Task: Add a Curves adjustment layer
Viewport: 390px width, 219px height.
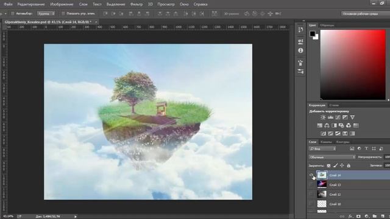Action: point(338,117)
